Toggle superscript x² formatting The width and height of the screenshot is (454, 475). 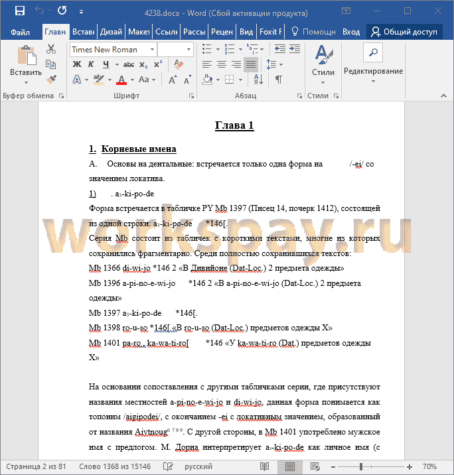[x=158, y=64]
